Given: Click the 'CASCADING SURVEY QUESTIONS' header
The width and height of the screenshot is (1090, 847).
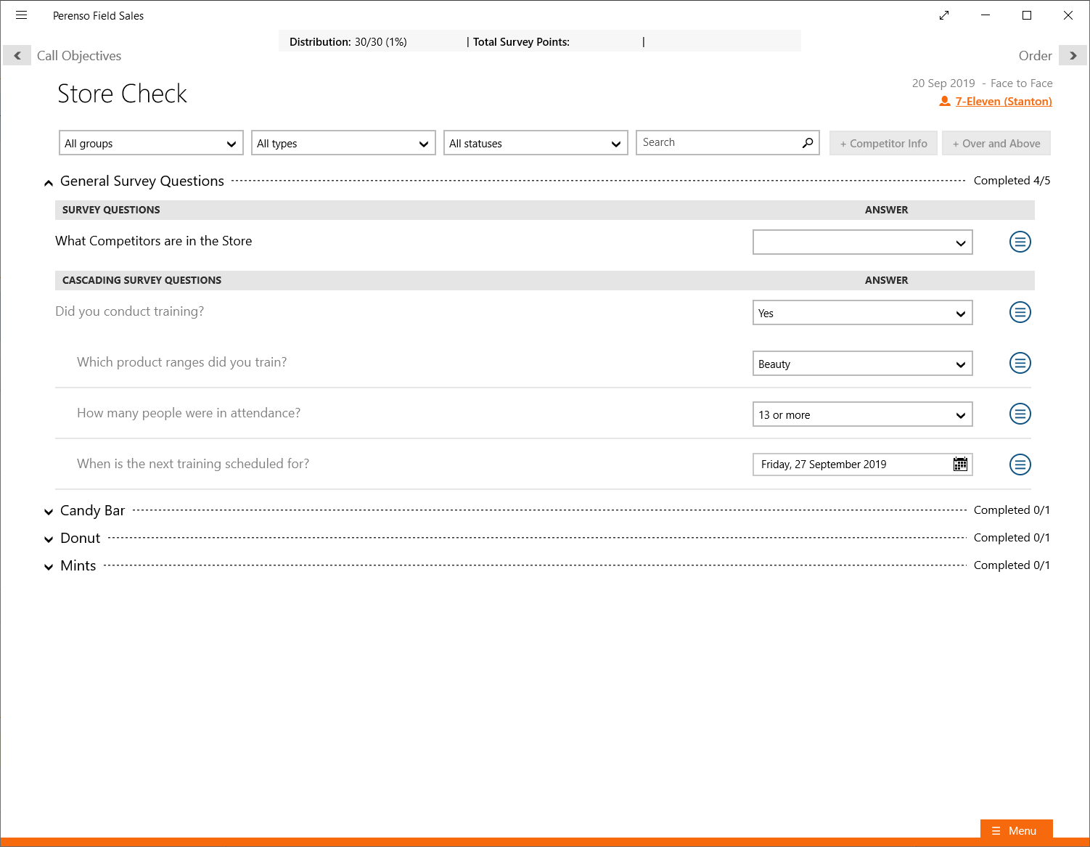Looking at the screenshot, I should pos(142,280).
